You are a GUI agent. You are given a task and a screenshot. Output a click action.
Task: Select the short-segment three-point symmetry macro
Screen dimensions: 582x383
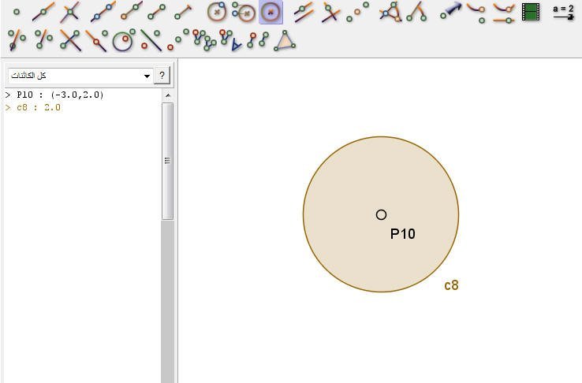coord(43,39)
